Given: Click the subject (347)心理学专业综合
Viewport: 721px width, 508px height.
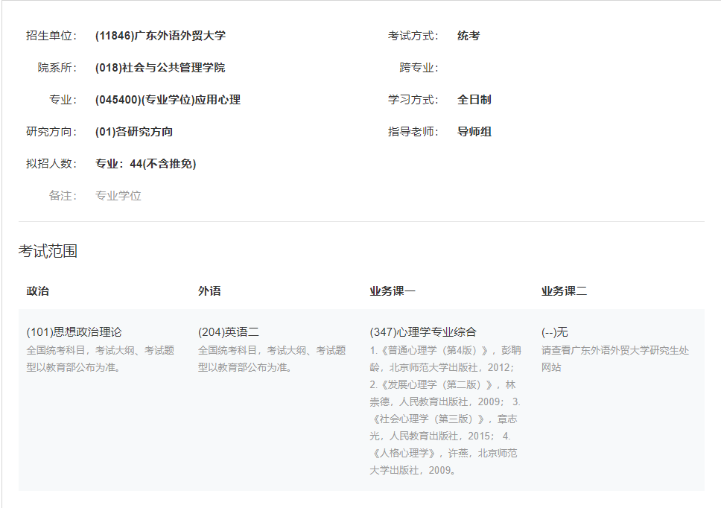Looking at the screenshot, I should pyautogui.click(x=423, y=332).
